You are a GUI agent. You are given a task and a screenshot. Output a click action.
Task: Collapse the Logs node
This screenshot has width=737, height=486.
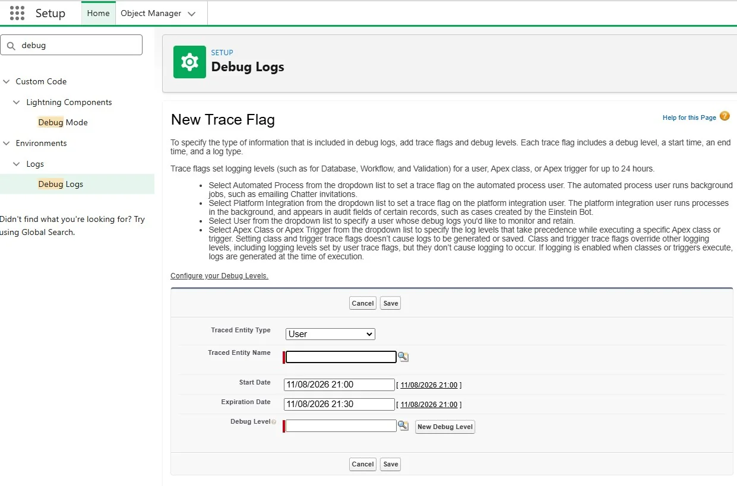click(17, 164)
